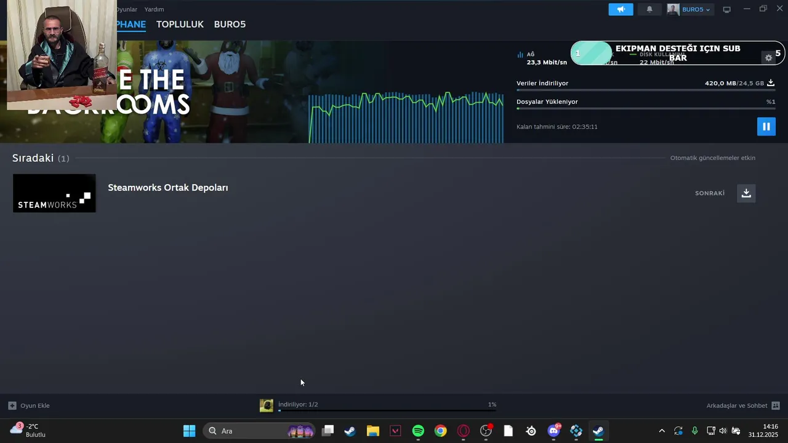Image resolution: width=788 pixels, height=443 pixels.
Task: Click the plus icon beside Oyun Ekle
Action: pyautogui.click(x=12, y=405)
